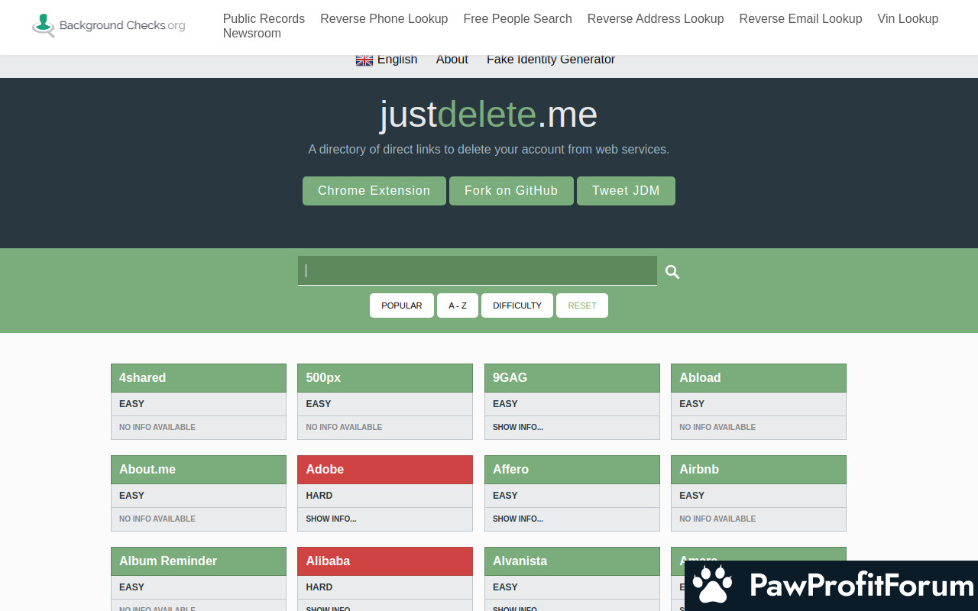The height and width of the screenshot is (611, 978).
Task: Open the Album Reminder deletion link
Action: pos(199,561)
